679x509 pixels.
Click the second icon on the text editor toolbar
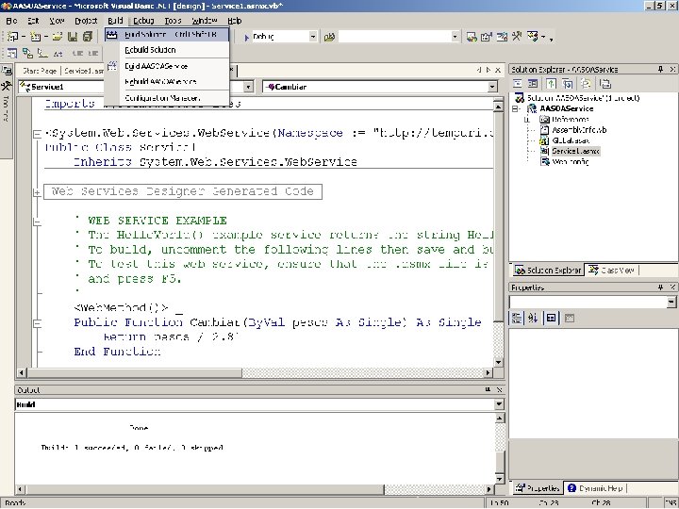click(x=27, y=53)
